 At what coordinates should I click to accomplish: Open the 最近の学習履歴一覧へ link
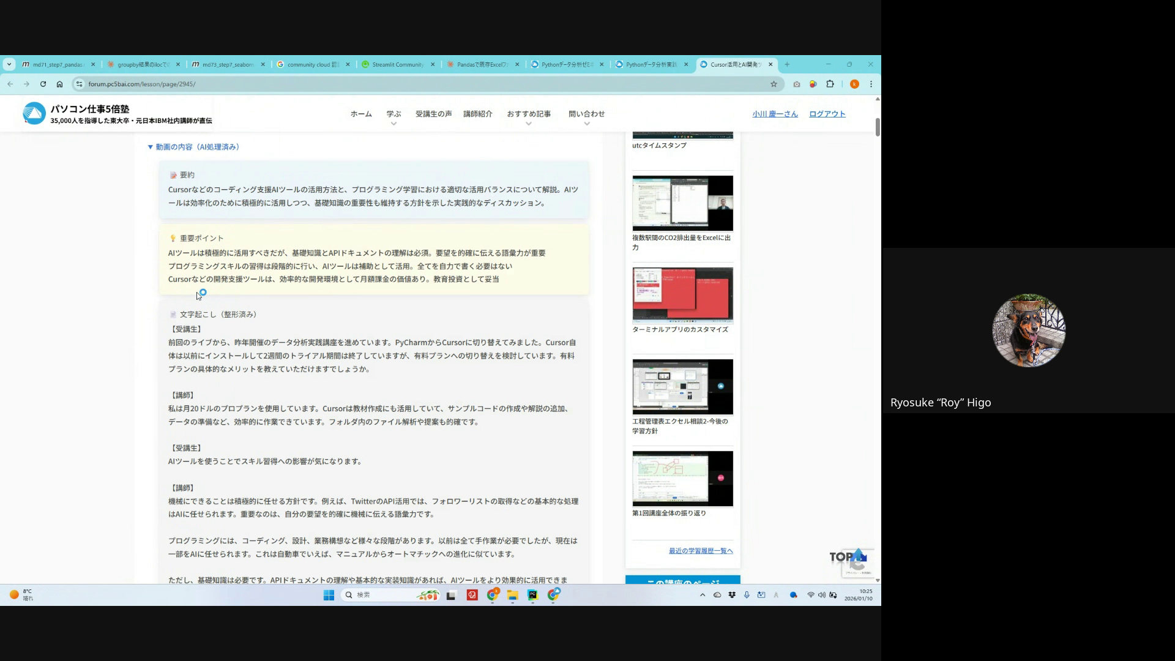tap(700, 551)
